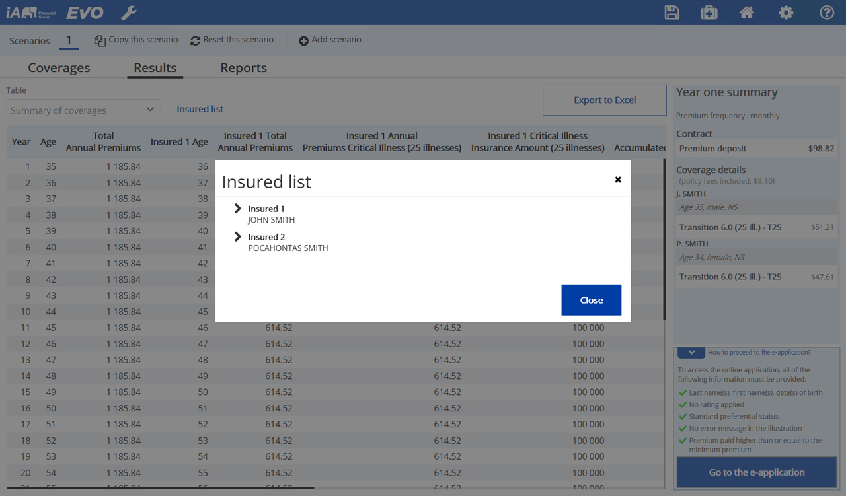Switch to the Reports tab
Viewport: 846px width, 496px height.
[x=243, y=67]
